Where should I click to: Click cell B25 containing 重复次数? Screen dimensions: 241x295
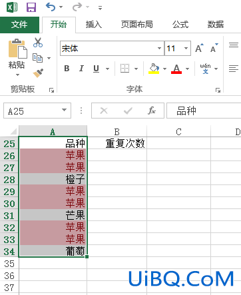pos(117,143)
